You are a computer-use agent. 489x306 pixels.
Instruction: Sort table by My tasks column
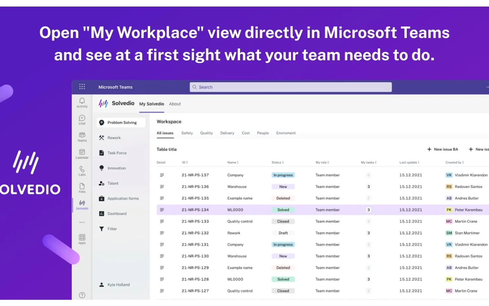click(x=369, y=162)
